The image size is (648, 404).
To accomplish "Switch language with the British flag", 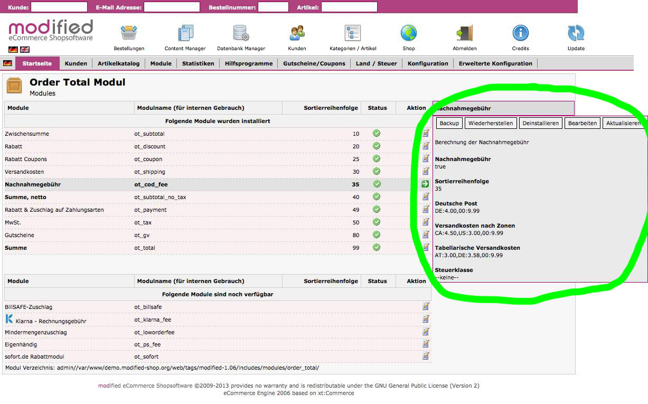I will [25, 50].
